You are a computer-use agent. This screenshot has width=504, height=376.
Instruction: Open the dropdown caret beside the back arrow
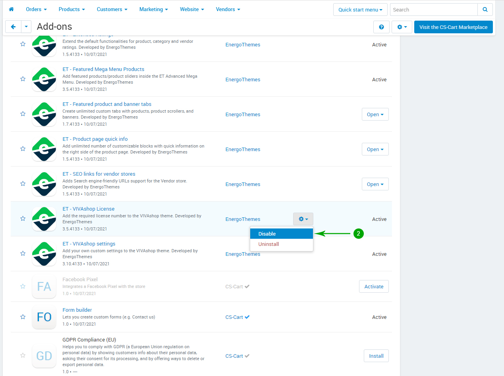(26, 27)
